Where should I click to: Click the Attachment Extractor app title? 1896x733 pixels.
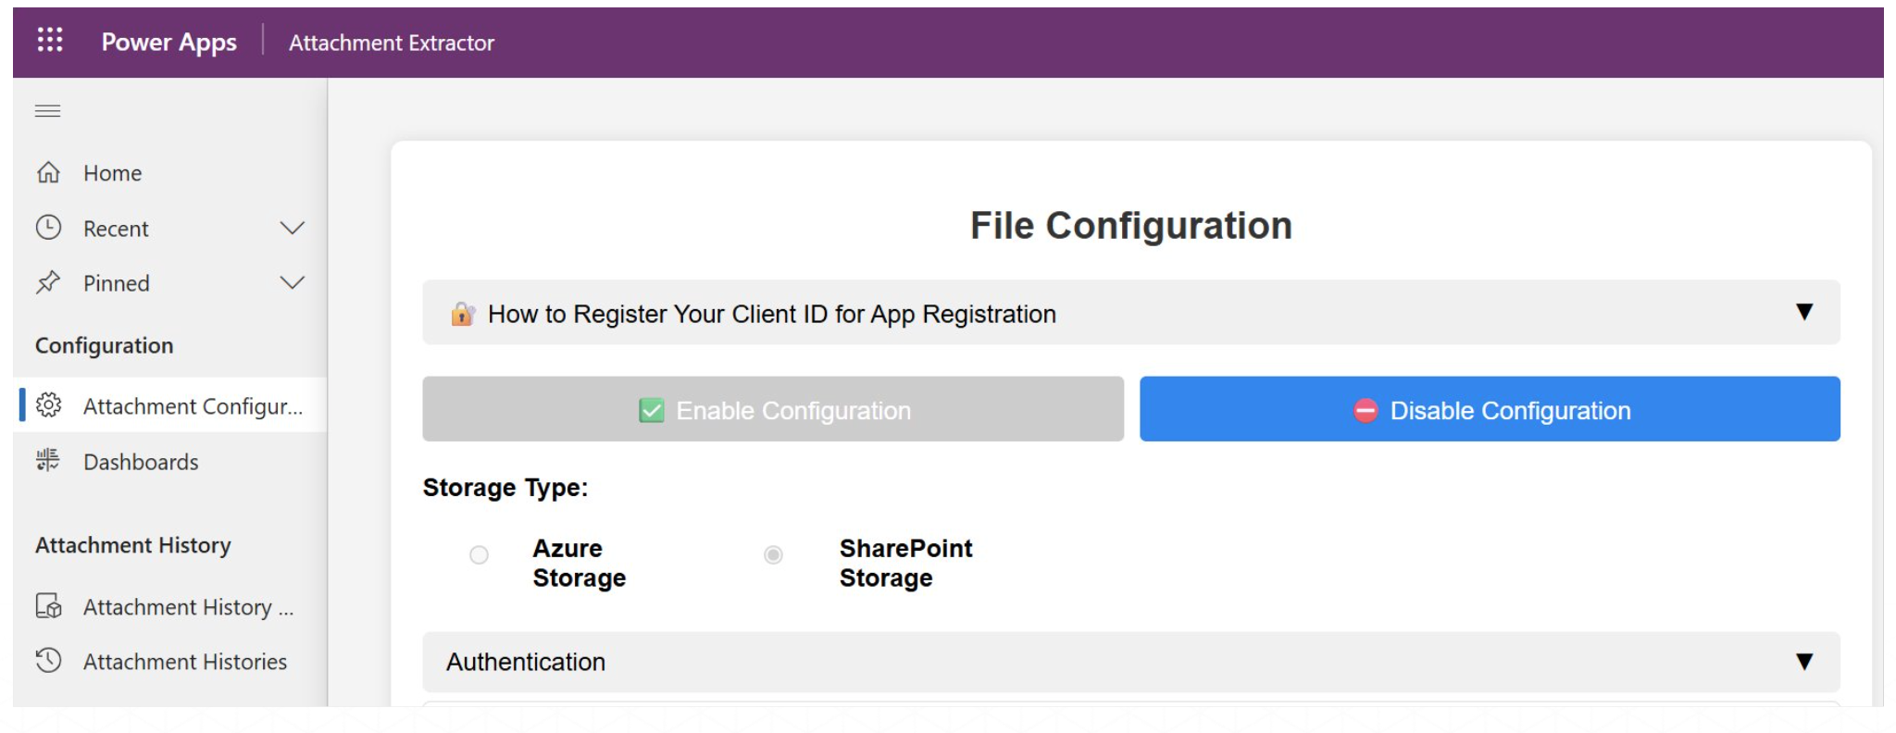point(392,43)
